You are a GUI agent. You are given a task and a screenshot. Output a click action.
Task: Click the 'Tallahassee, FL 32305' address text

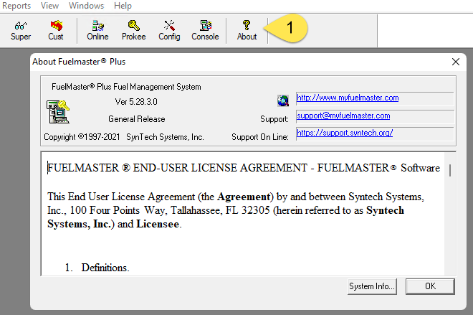point(220,210)
